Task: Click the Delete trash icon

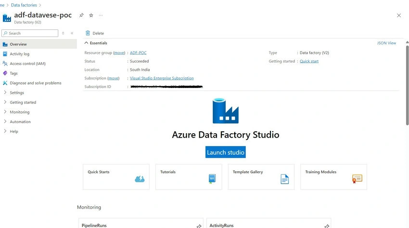Action: 88,33
